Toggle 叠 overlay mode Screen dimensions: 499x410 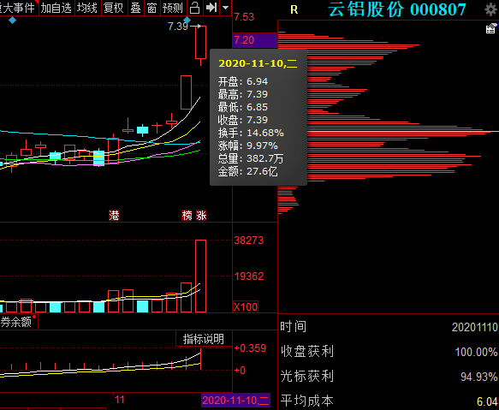pos(135,8)
